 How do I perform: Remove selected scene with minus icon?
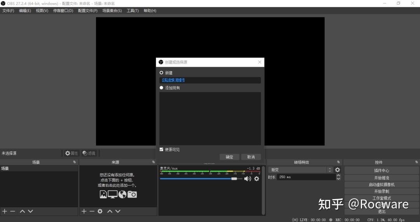pos(12,211)
